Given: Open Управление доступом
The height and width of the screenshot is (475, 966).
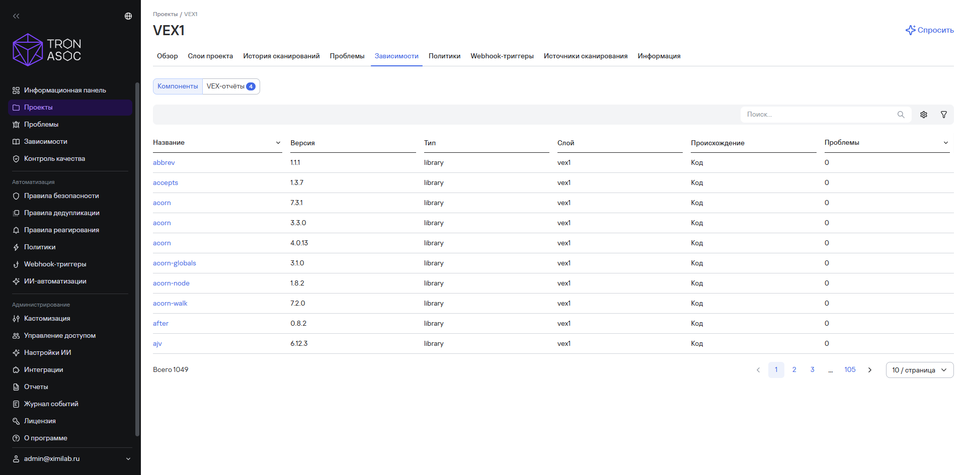Looking at the screenshot, I should [70, 336].
